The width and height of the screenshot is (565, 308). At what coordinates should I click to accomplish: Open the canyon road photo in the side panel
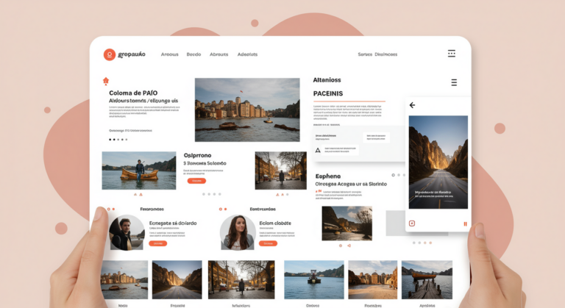tap(438, 162)
